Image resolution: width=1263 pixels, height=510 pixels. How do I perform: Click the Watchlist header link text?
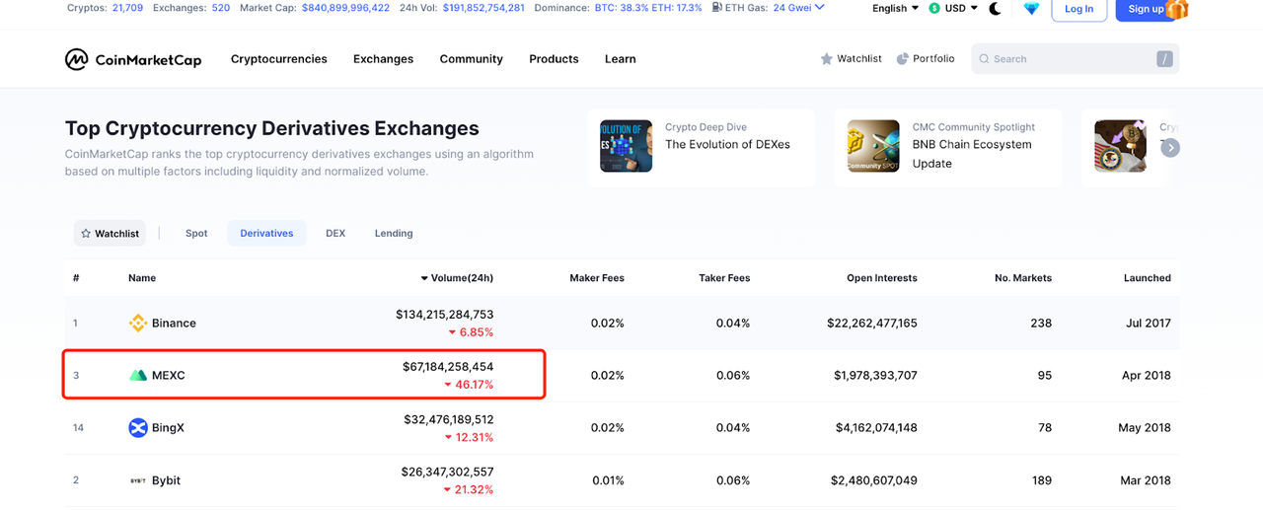coord(859,59)
